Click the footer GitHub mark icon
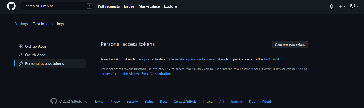 pos(54,101)
